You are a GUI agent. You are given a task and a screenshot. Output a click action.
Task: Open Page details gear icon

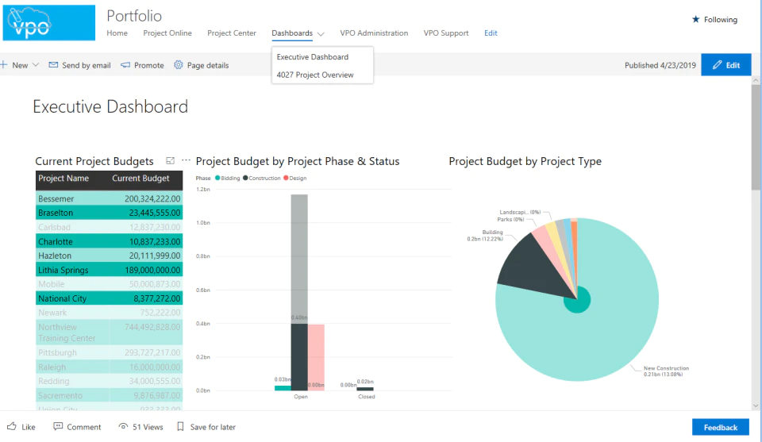(179, 65)
